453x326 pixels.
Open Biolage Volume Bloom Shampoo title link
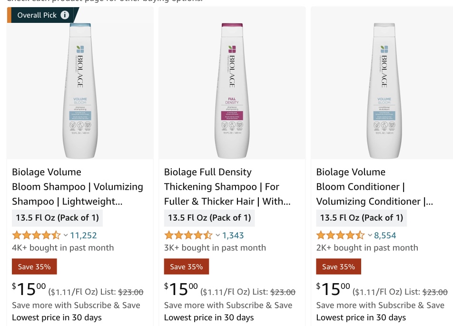pyautogui.click(x=78, y=186)
